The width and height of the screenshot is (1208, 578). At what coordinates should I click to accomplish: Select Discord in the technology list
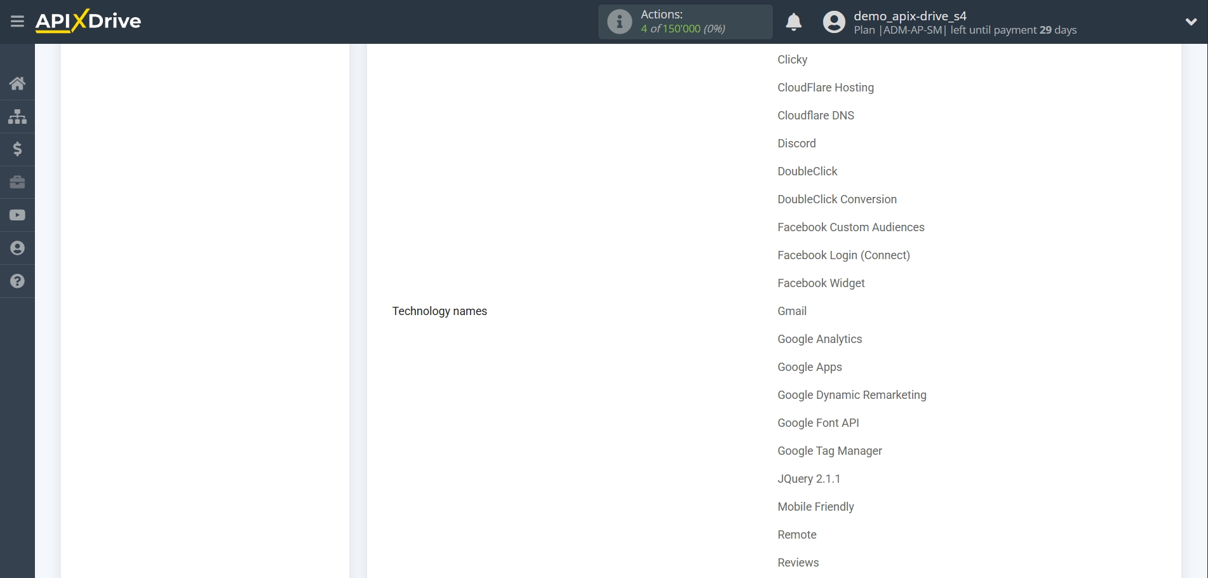796,144
